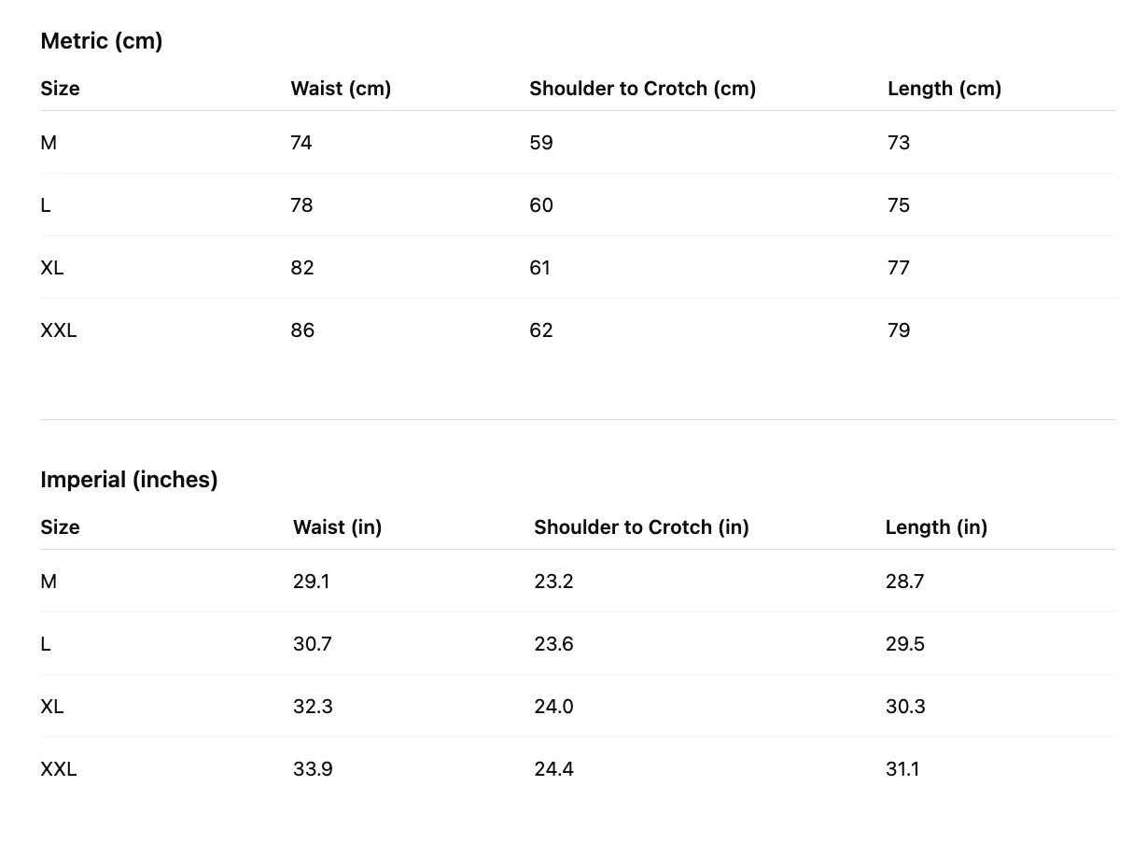
Task: Click the Length (in) column header
Action: [936, 527]
